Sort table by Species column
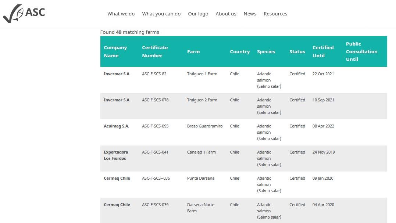The width and height of the screenshot is (396, 223). coord(266,51)
